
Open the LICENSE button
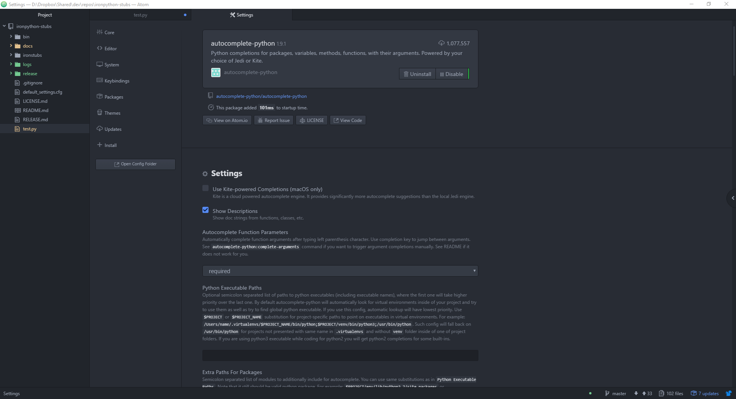pos(311,120)
